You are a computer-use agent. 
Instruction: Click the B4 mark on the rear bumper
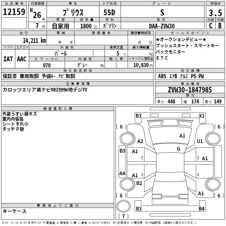coord(201,208)
